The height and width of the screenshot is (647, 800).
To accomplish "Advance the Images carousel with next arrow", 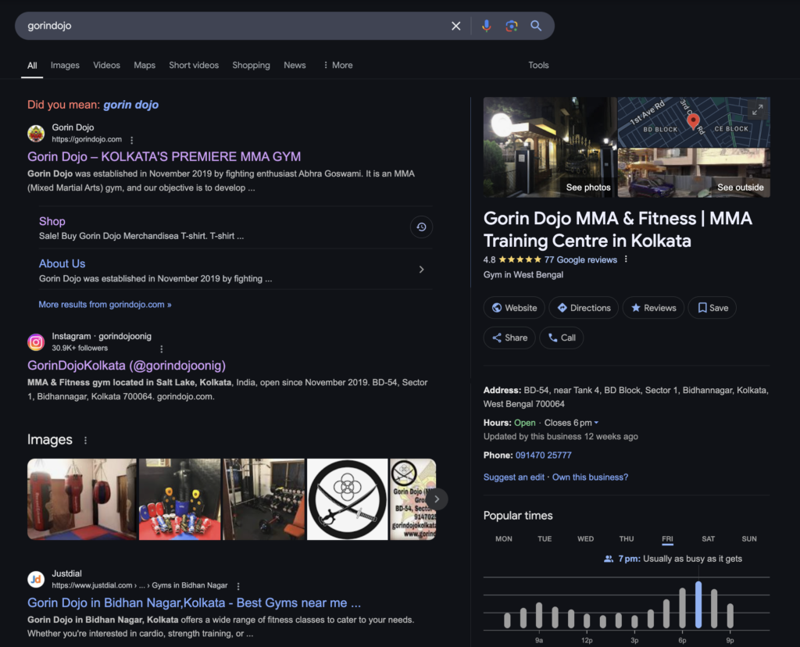I will tap(437, 499).
